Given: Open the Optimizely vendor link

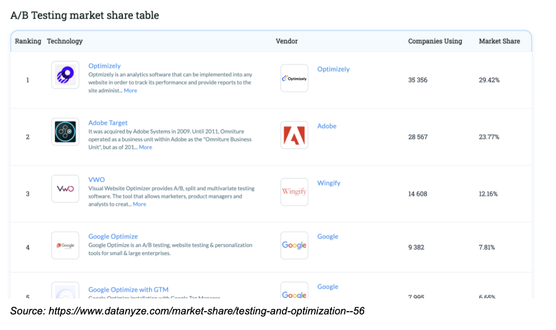Looking at the screenshot, I should coord(333,69).
